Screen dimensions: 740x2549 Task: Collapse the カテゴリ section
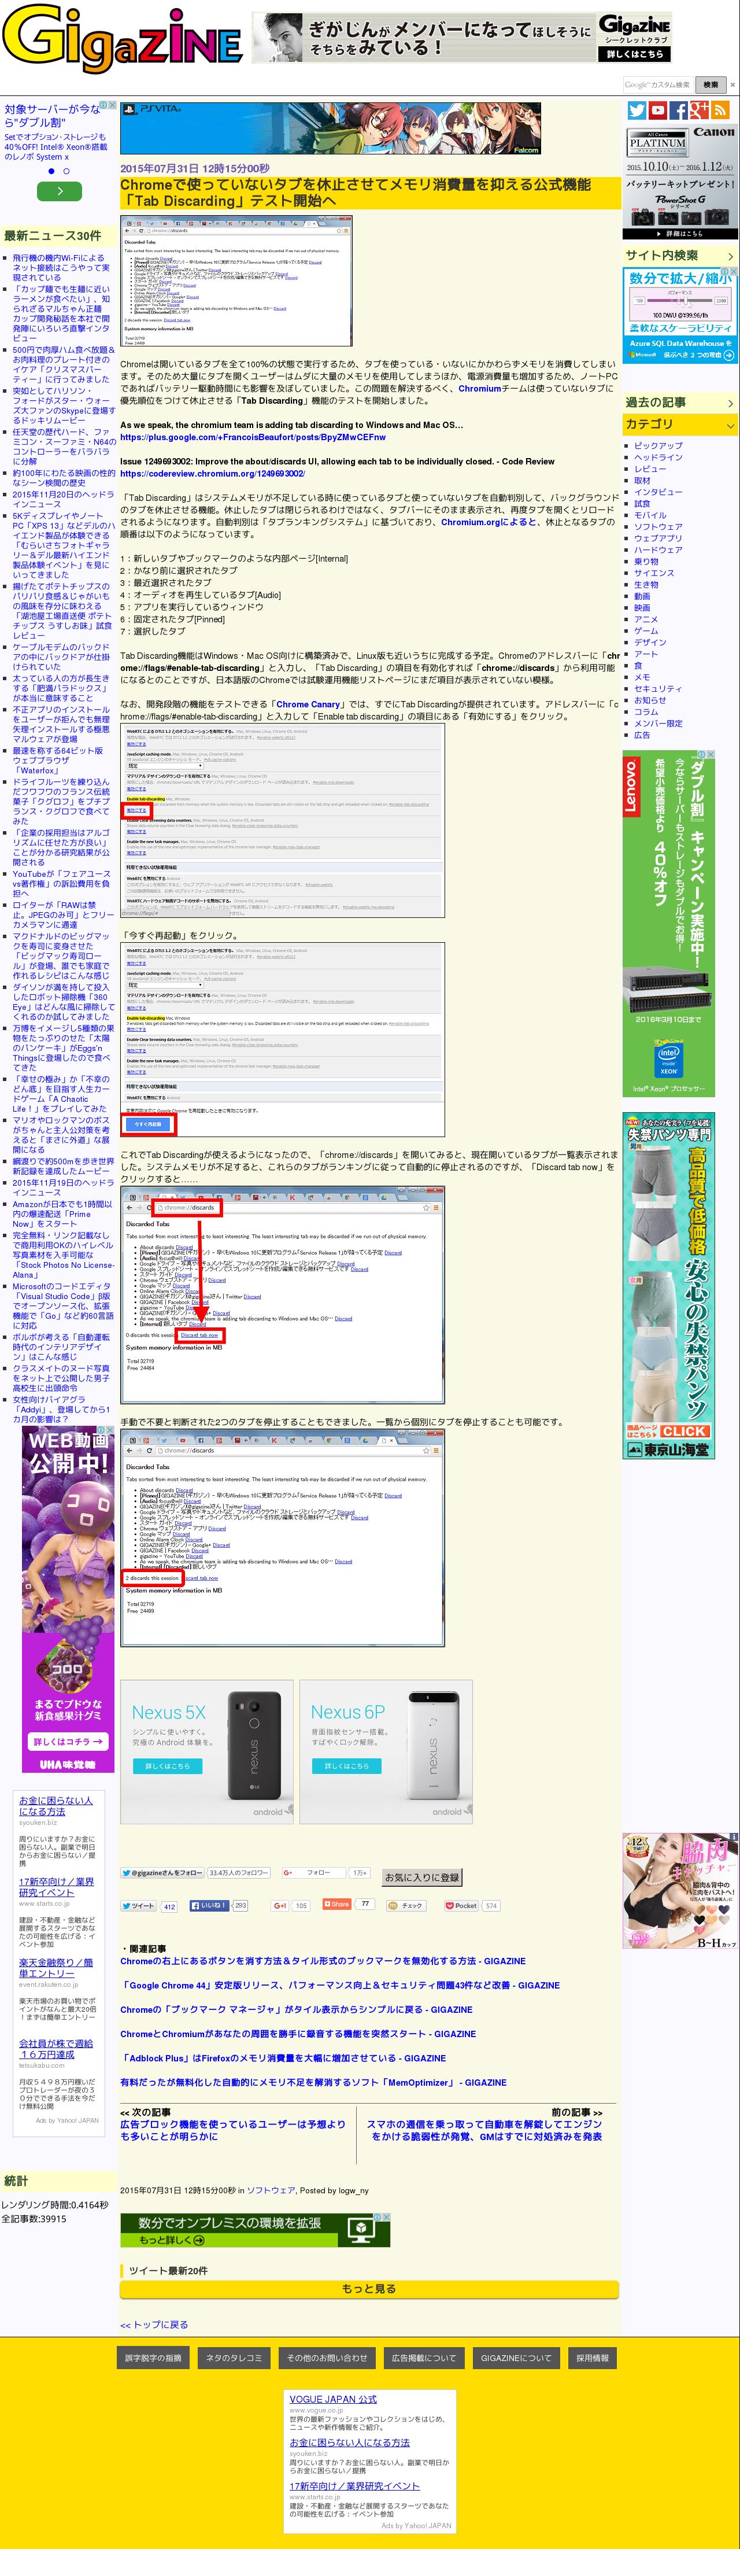680,425
